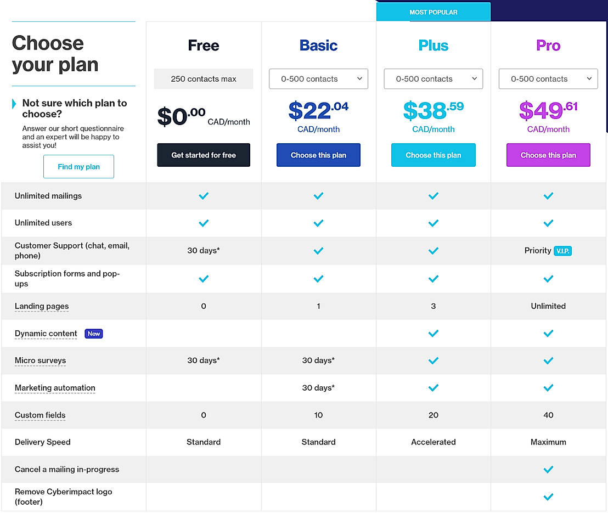Open the Basic plan contacts dropdown
The image size is (608, 513).
(318, 79)
